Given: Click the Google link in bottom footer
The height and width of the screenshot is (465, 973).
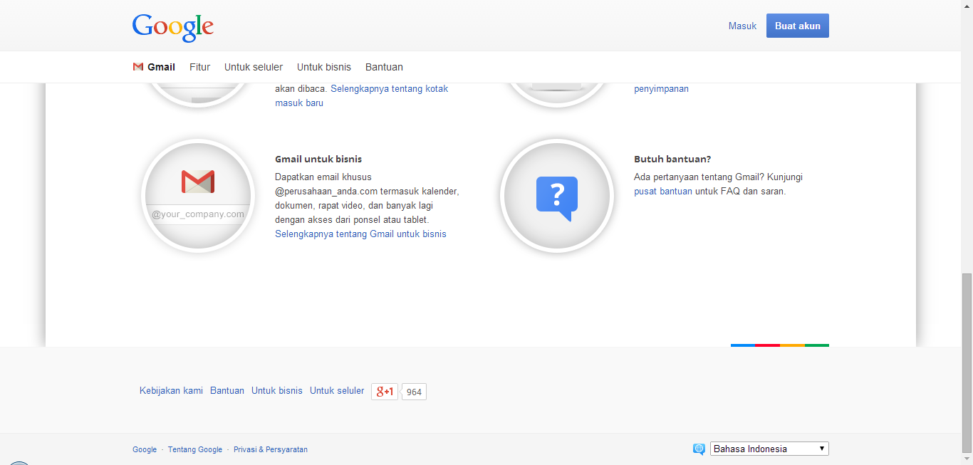Looking at the screenshot, I should pos(145,449).
